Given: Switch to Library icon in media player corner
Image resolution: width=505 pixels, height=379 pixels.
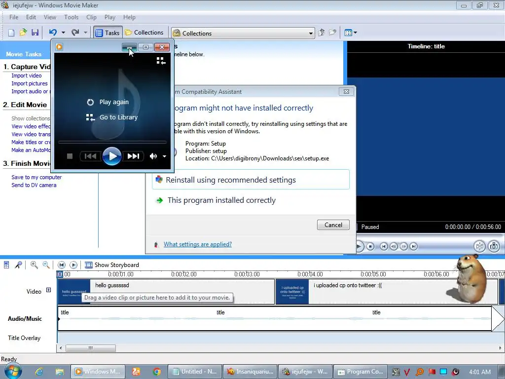Looking at the screenshot, I should [x=161, y=61].
